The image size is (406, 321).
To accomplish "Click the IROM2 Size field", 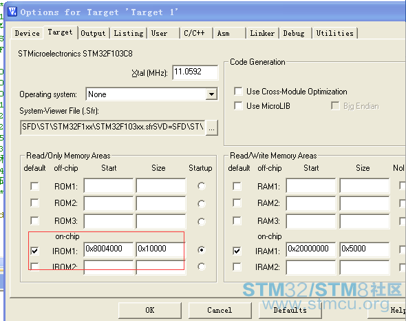I will [161, 267].
